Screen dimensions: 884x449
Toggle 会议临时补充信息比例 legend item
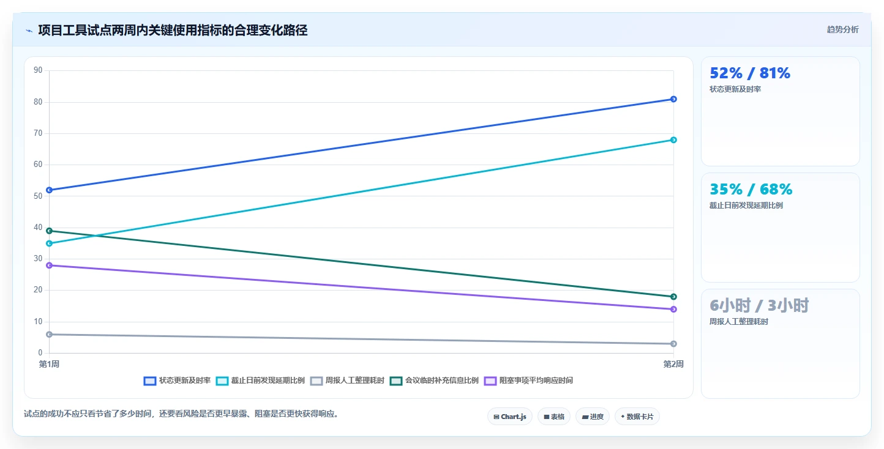click(434, 380)
